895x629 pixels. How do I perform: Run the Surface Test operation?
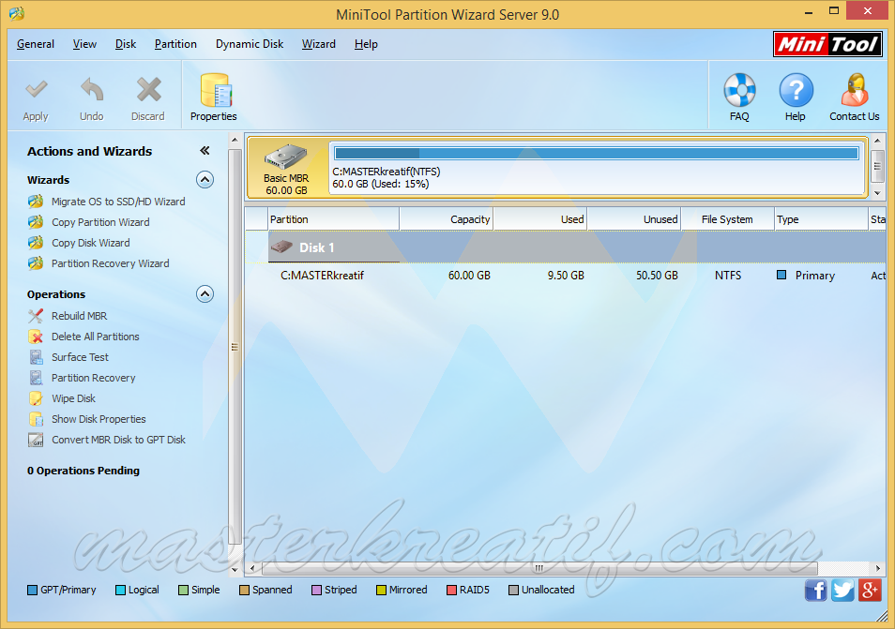point(80,357)
